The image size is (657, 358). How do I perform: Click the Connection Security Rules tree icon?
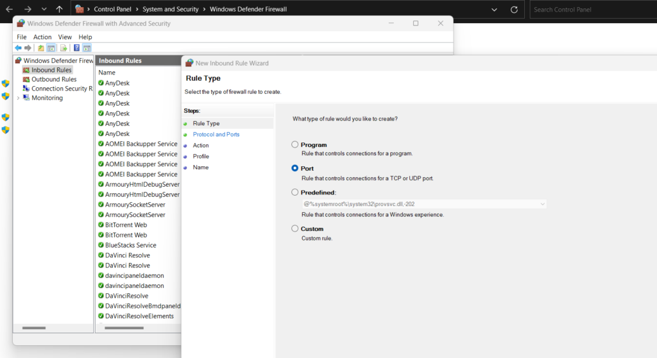click(26, 89)
